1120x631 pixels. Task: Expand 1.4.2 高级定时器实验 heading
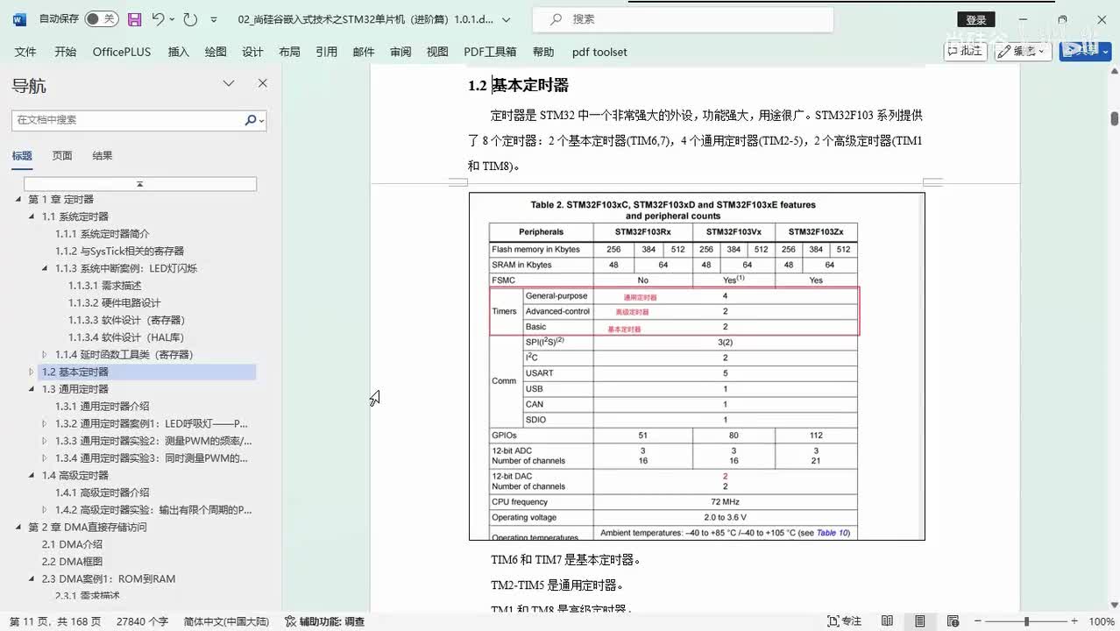[x=46, y=510]
